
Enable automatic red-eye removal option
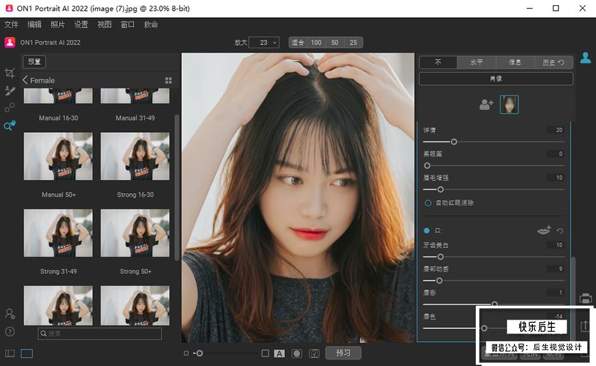click(x=428, y=203)
